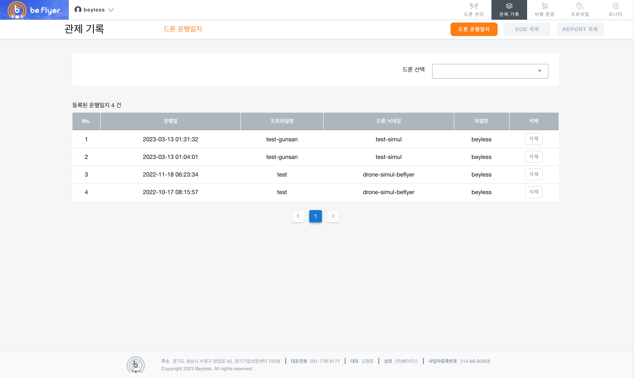The height and width of the screenshot is (378, 634).
Task: Click the 드론 운행일지 label near the page title
Action: (x=183, y=29)
